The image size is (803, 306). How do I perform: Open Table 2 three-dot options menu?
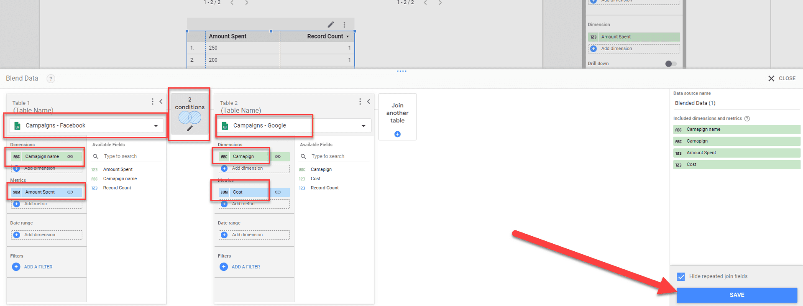click(x=360, y=102)
